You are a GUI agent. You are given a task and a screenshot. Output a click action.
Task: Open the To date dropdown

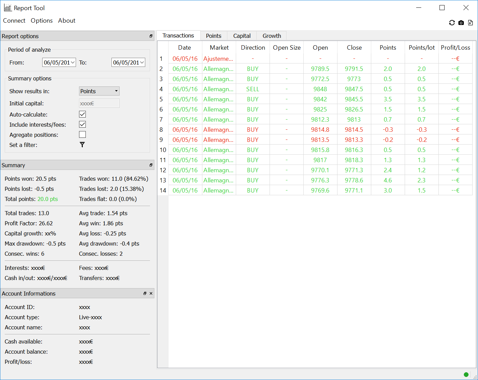[x=142, y=62]
